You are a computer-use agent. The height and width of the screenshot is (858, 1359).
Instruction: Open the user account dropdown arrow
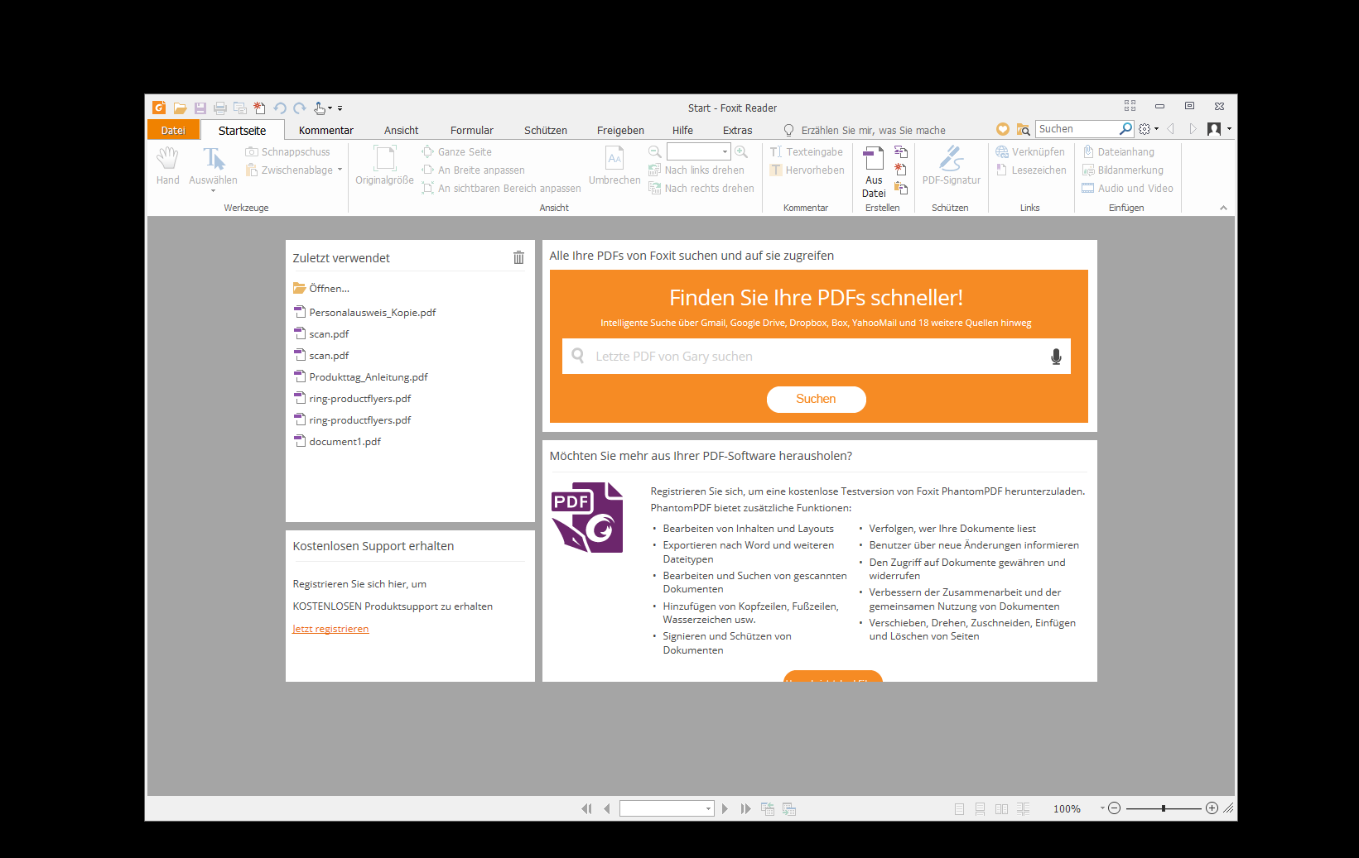1229,129
